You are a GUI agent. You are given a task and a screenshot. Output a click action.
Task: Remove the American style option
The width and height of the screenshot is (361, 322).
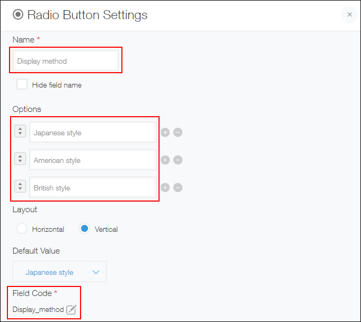click(178, 160)
